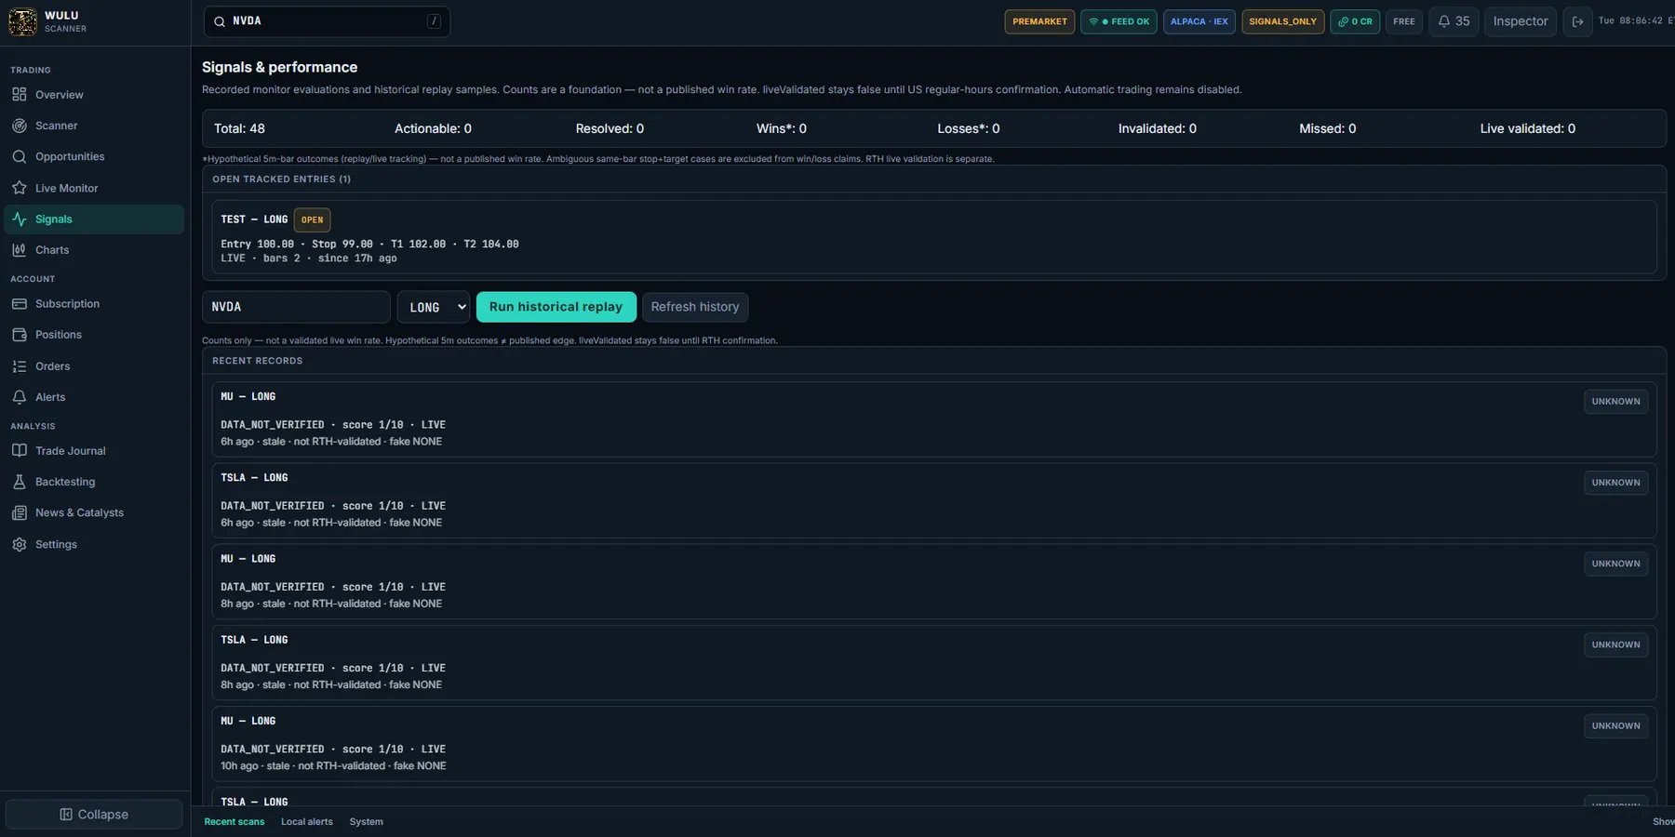Click the ALPACA · IEX badge
1675x837 pixels.
[x=1199, y=21]
